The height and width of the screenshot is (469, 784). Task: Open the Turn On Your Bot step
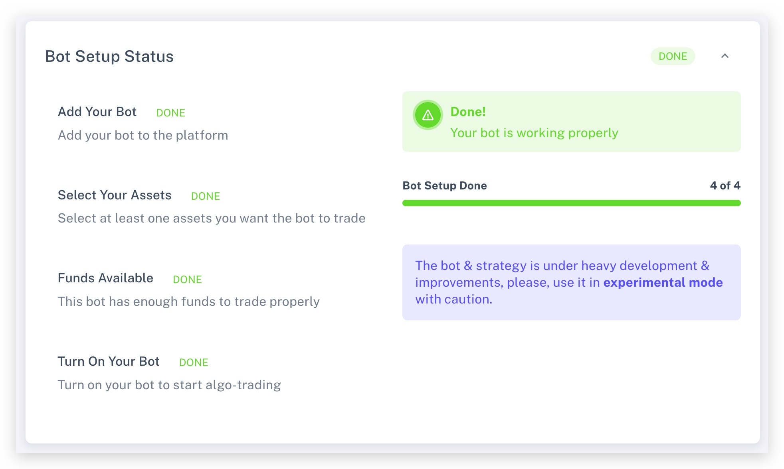[109, 361]
